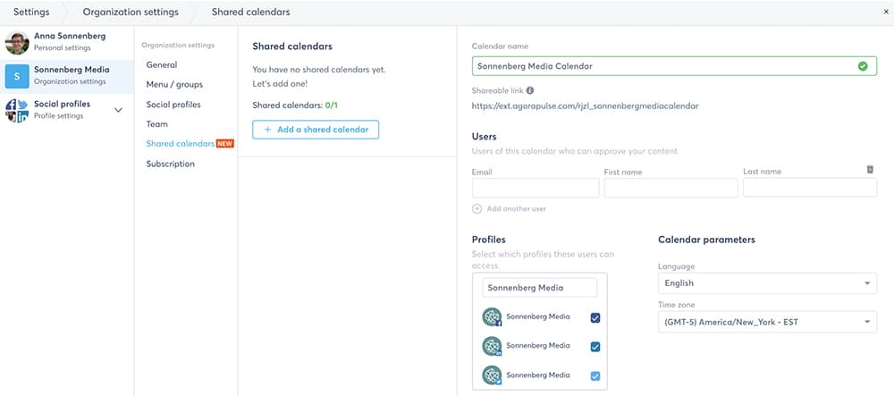This screenshot has width=894, height=396.
Task: Open Subscription settings
Action: tap(171, 164)
